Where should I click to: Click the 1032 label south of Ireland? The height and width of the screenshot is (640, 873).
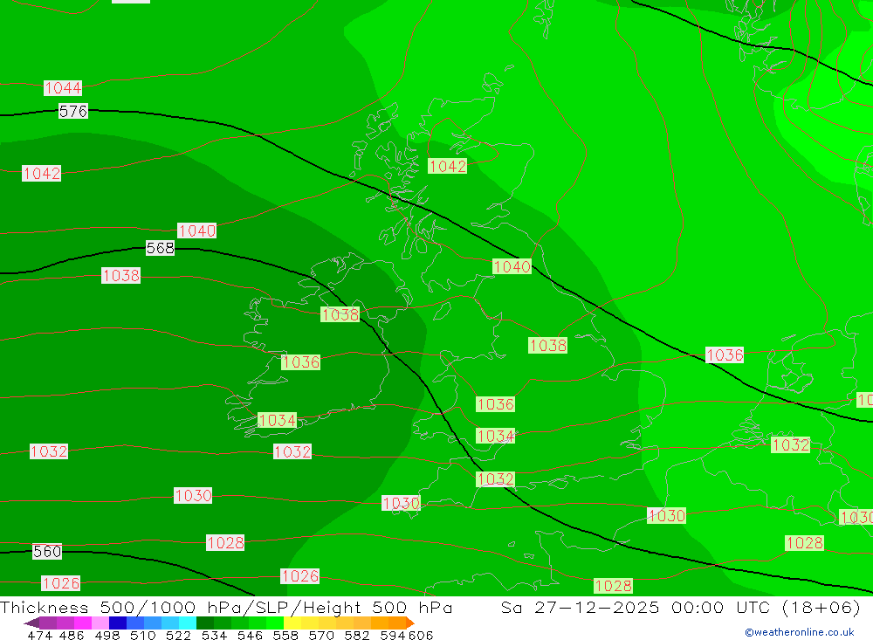292,451
